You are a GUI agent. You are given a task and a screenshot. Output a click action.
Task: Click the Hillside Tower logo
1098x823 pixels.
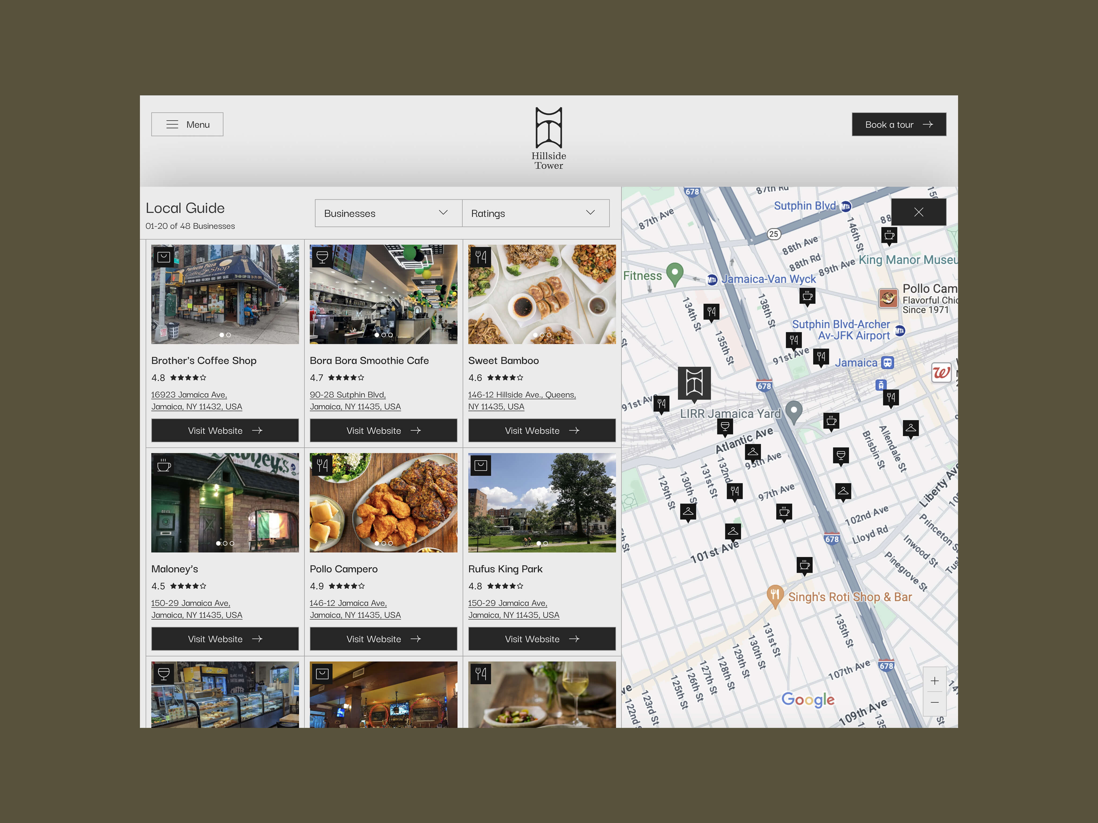click(548, 139)
